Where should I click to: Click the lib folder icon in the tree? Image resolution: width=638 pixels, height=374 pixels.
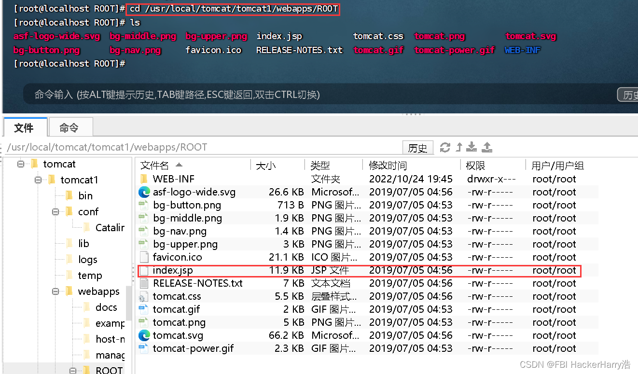click(x=69, y=243)
